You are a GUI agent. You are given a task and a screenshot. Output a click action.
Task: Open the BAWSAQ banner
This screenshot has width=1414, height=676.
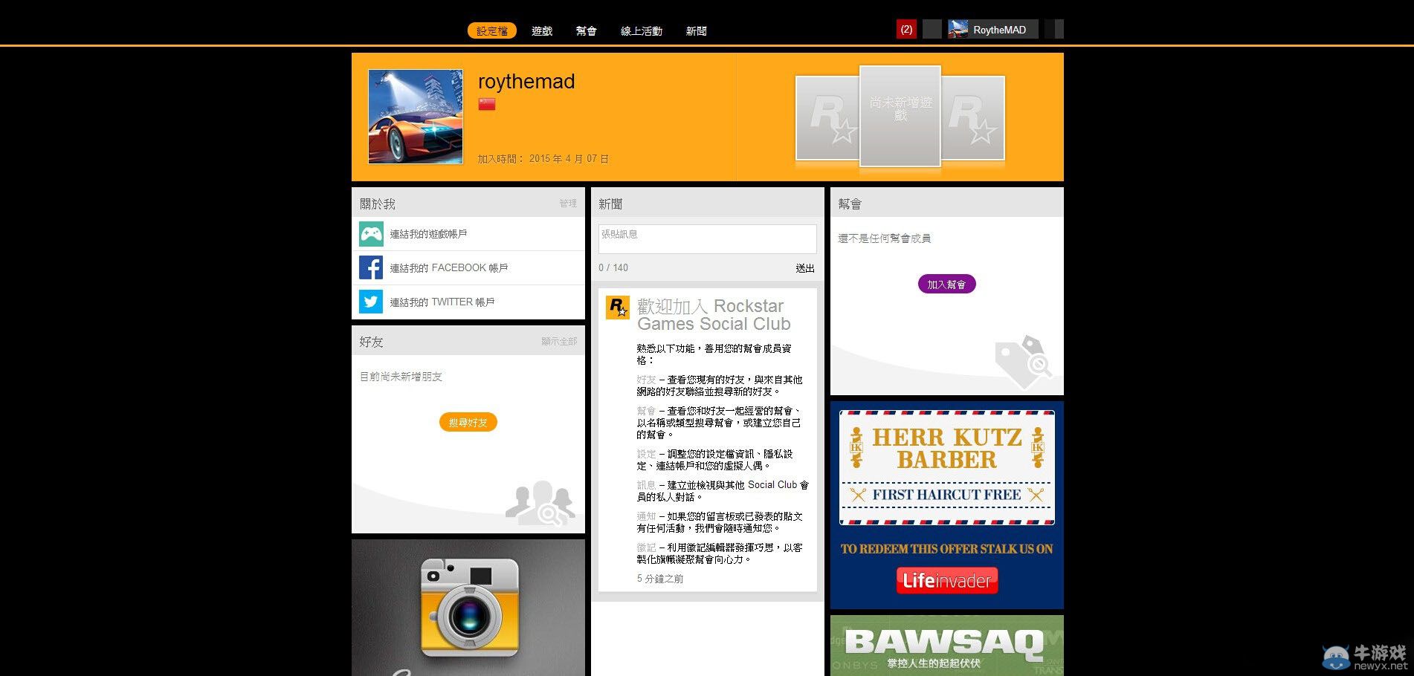click(x=946, y=646)
